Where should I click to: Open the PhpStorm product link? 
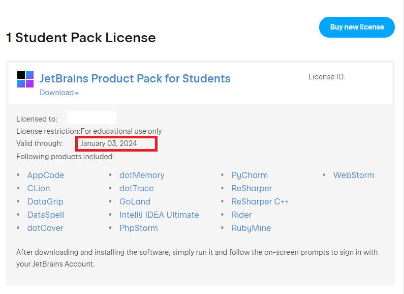[x=139, y=228]
